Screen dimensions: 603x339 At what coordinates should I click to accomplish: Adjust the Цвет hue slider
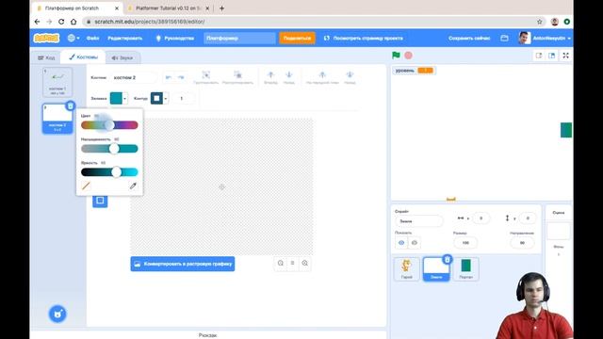point(109,125)
